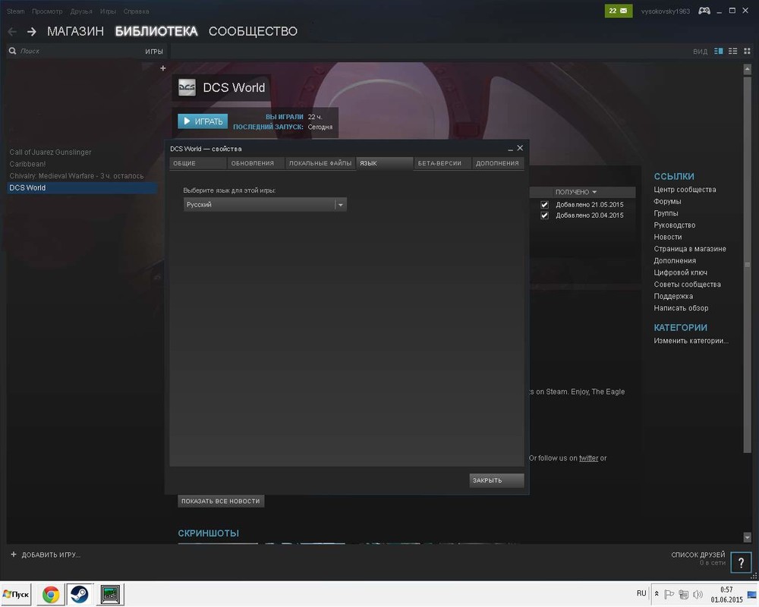This screenshot has height=607, width=759.
Task: Switch to the БЕТА-ВЕРСИИ tab
Action: (442, 164)
